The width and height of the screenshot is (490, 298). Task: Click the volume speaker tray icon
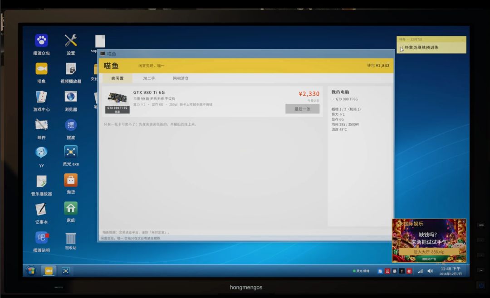(x=430, y=271)
